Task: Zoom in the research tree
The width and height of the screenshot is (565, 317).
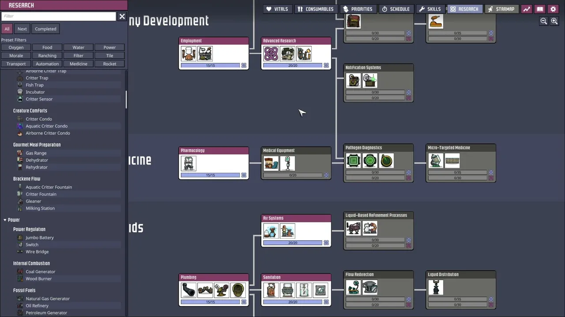Action: [x=554, y=21]
